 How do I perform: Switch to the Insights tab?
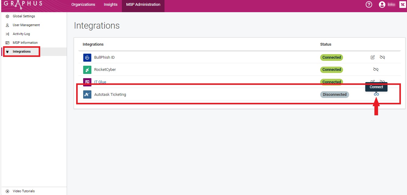111,5
